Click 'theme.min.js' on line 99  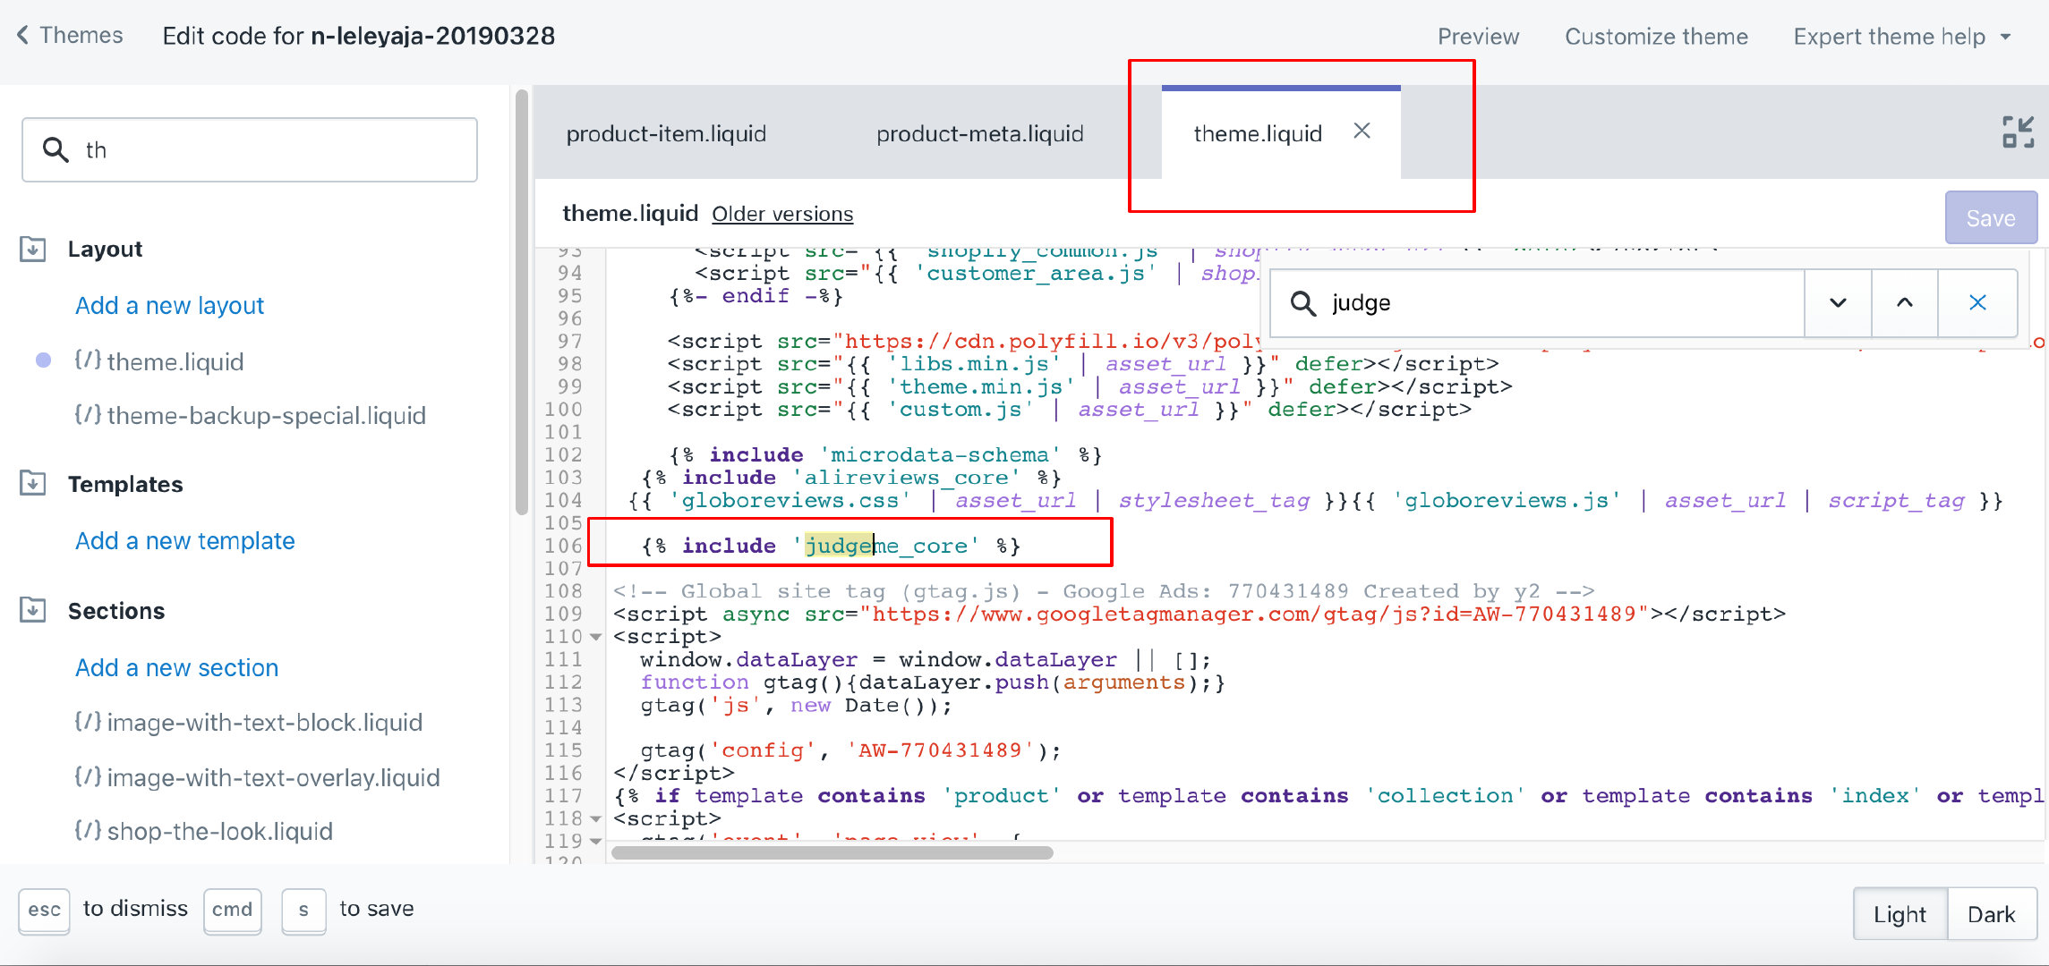click(x=980, y=386)
